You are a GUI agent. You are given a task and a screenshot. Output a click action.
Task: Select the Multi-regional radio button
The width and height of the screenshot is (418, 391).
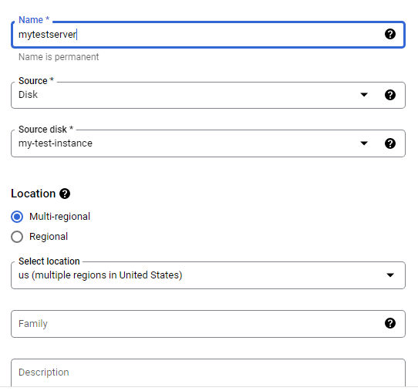(x=17, y=217)
